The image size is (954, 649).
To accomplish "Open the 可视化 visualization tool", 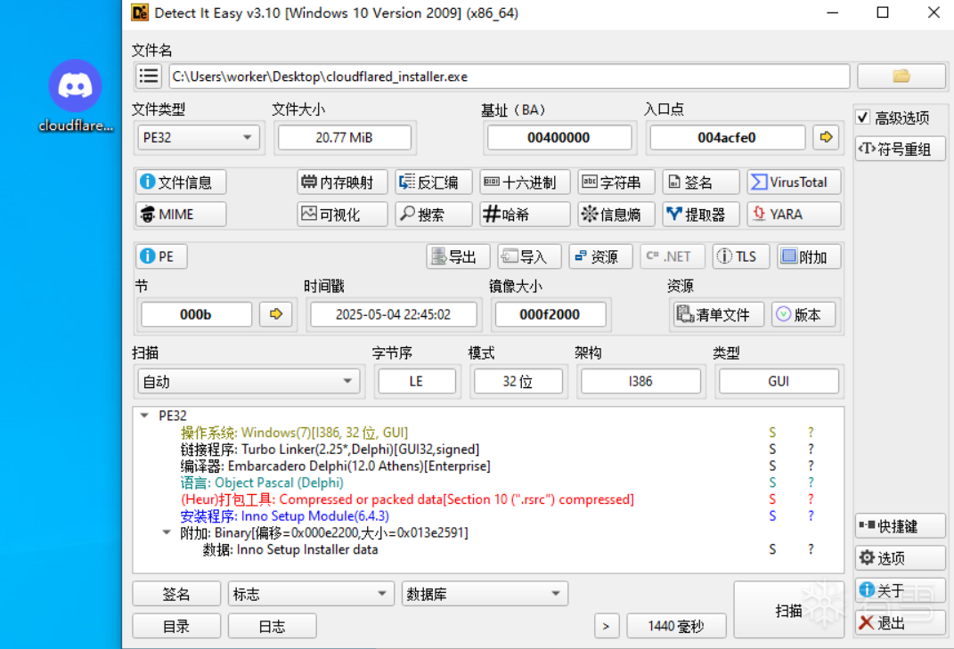I will 342,214.
